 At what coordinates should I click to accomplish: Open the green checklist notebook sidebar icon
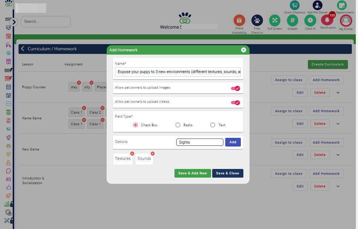8,112
